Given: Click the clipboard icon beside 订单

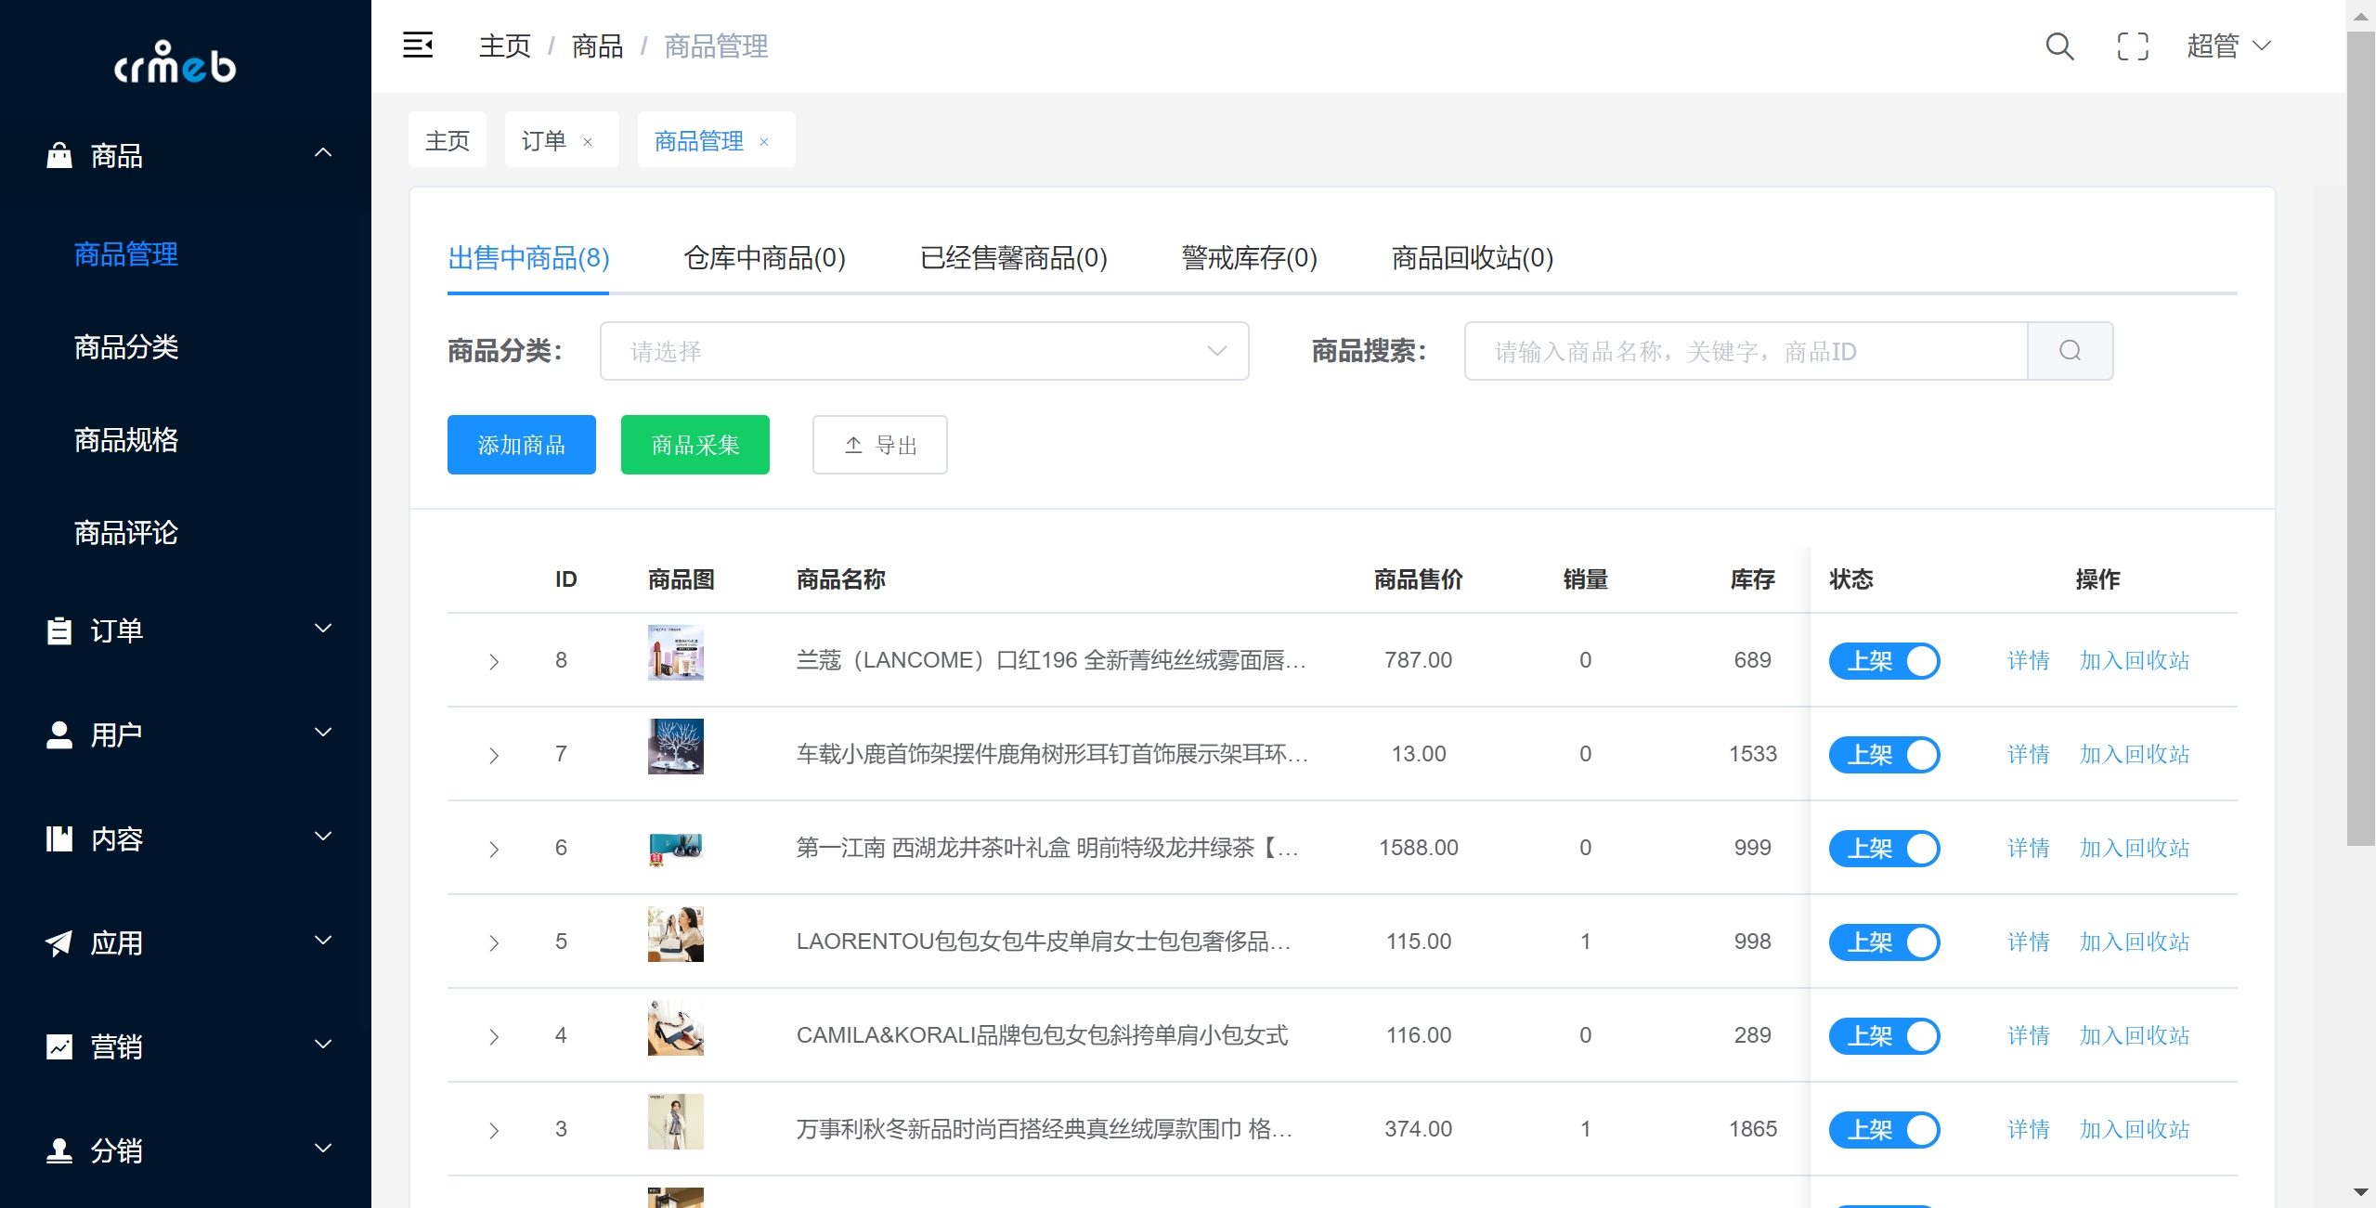Looking at the screenshot, I should tap(59, 630).
